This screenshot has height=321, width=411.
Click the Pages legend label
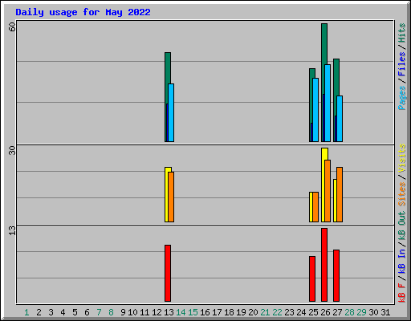401,98
